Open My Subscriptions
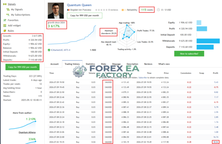The height and width of the screenshot is (144, 222). (x=20, y=15)
